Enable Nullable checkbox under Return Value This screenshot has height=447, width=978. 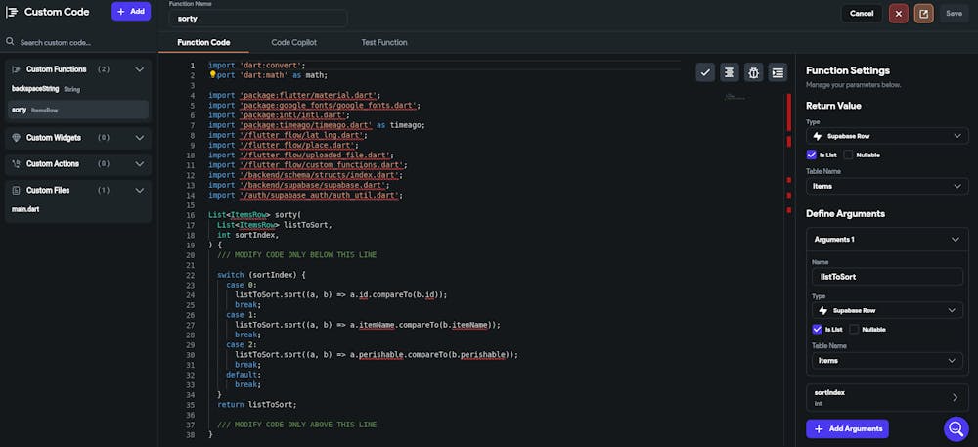(x=848, y=155)
